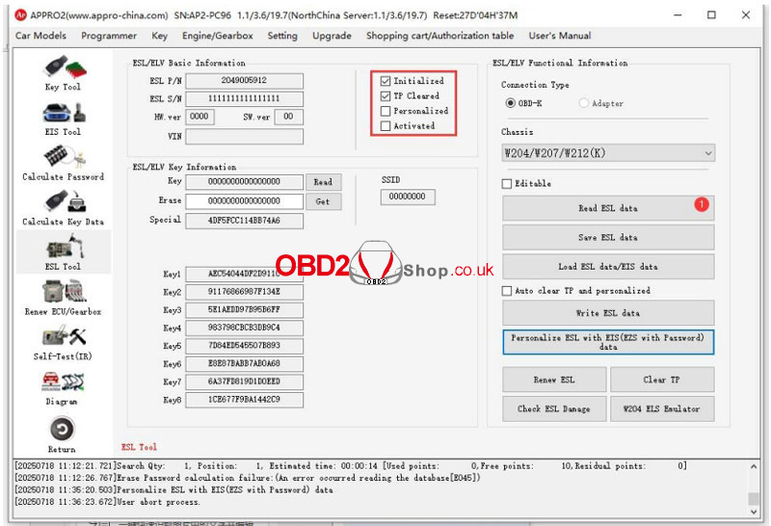The width and height of the screenshot is (771, 526).
Task: Open Calculate Key Data tool
Action: tap(63, 209)
